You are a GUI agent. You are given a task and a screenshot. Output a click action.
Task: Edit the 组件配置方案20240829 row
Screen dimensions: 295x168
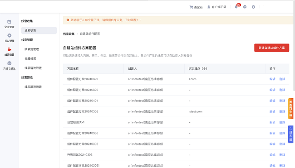272,79
